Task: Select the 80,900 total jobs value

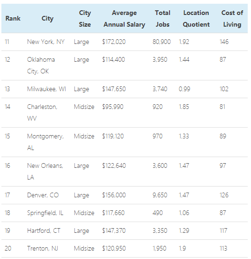Action: click(x=162, y=42)
